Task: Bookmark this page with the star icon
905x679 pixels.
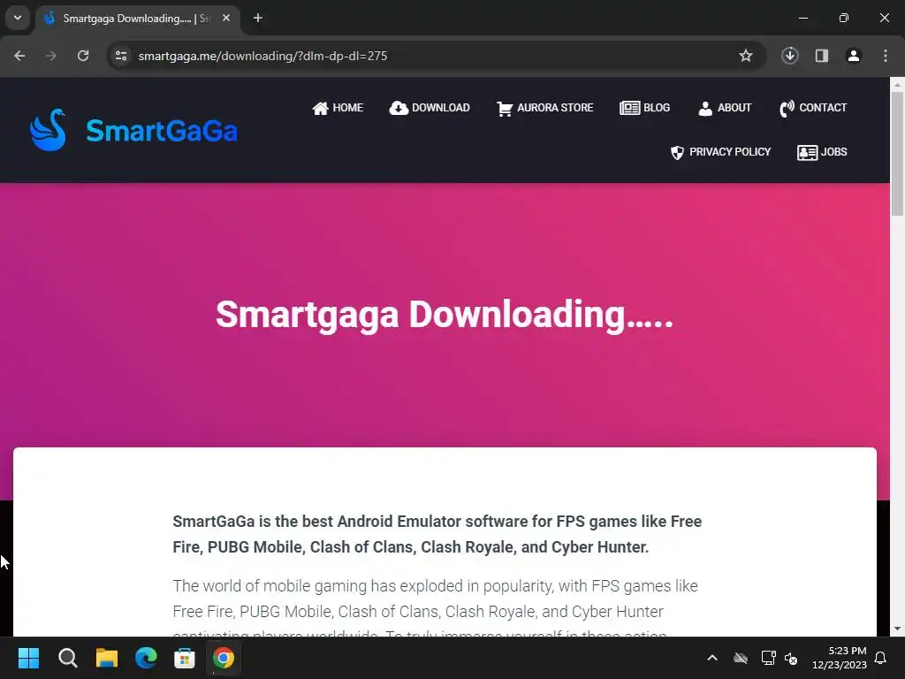Action: pos(746,56)
